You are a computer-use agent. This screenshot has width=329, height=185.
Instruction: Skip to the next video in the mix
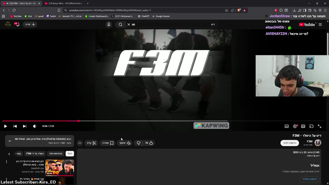(24, 126)
